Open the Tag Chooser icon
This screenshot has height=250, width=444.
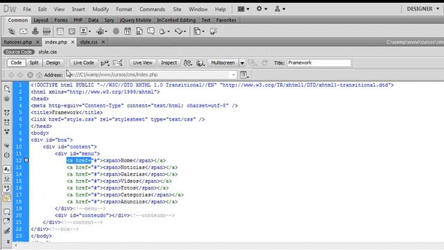(214, 31)
